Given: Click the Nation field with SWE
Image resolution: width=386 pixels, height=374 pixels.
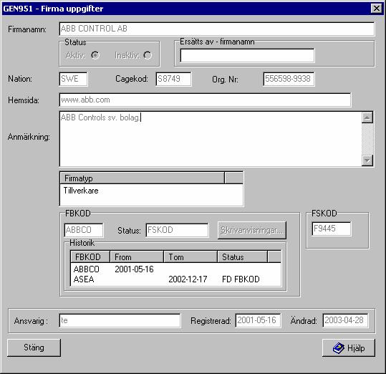Looking at the screenshot, I should [x=73, y=79].
